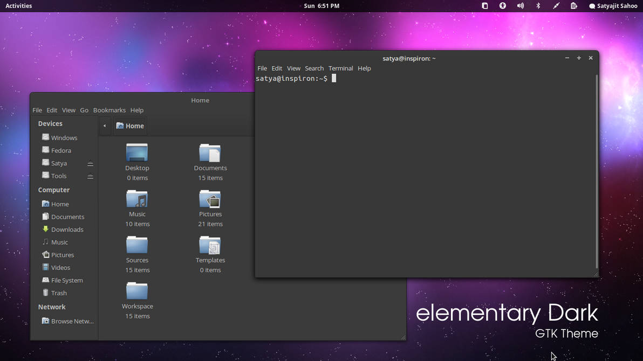Open Search menu in the terminal

pos(314,68)
